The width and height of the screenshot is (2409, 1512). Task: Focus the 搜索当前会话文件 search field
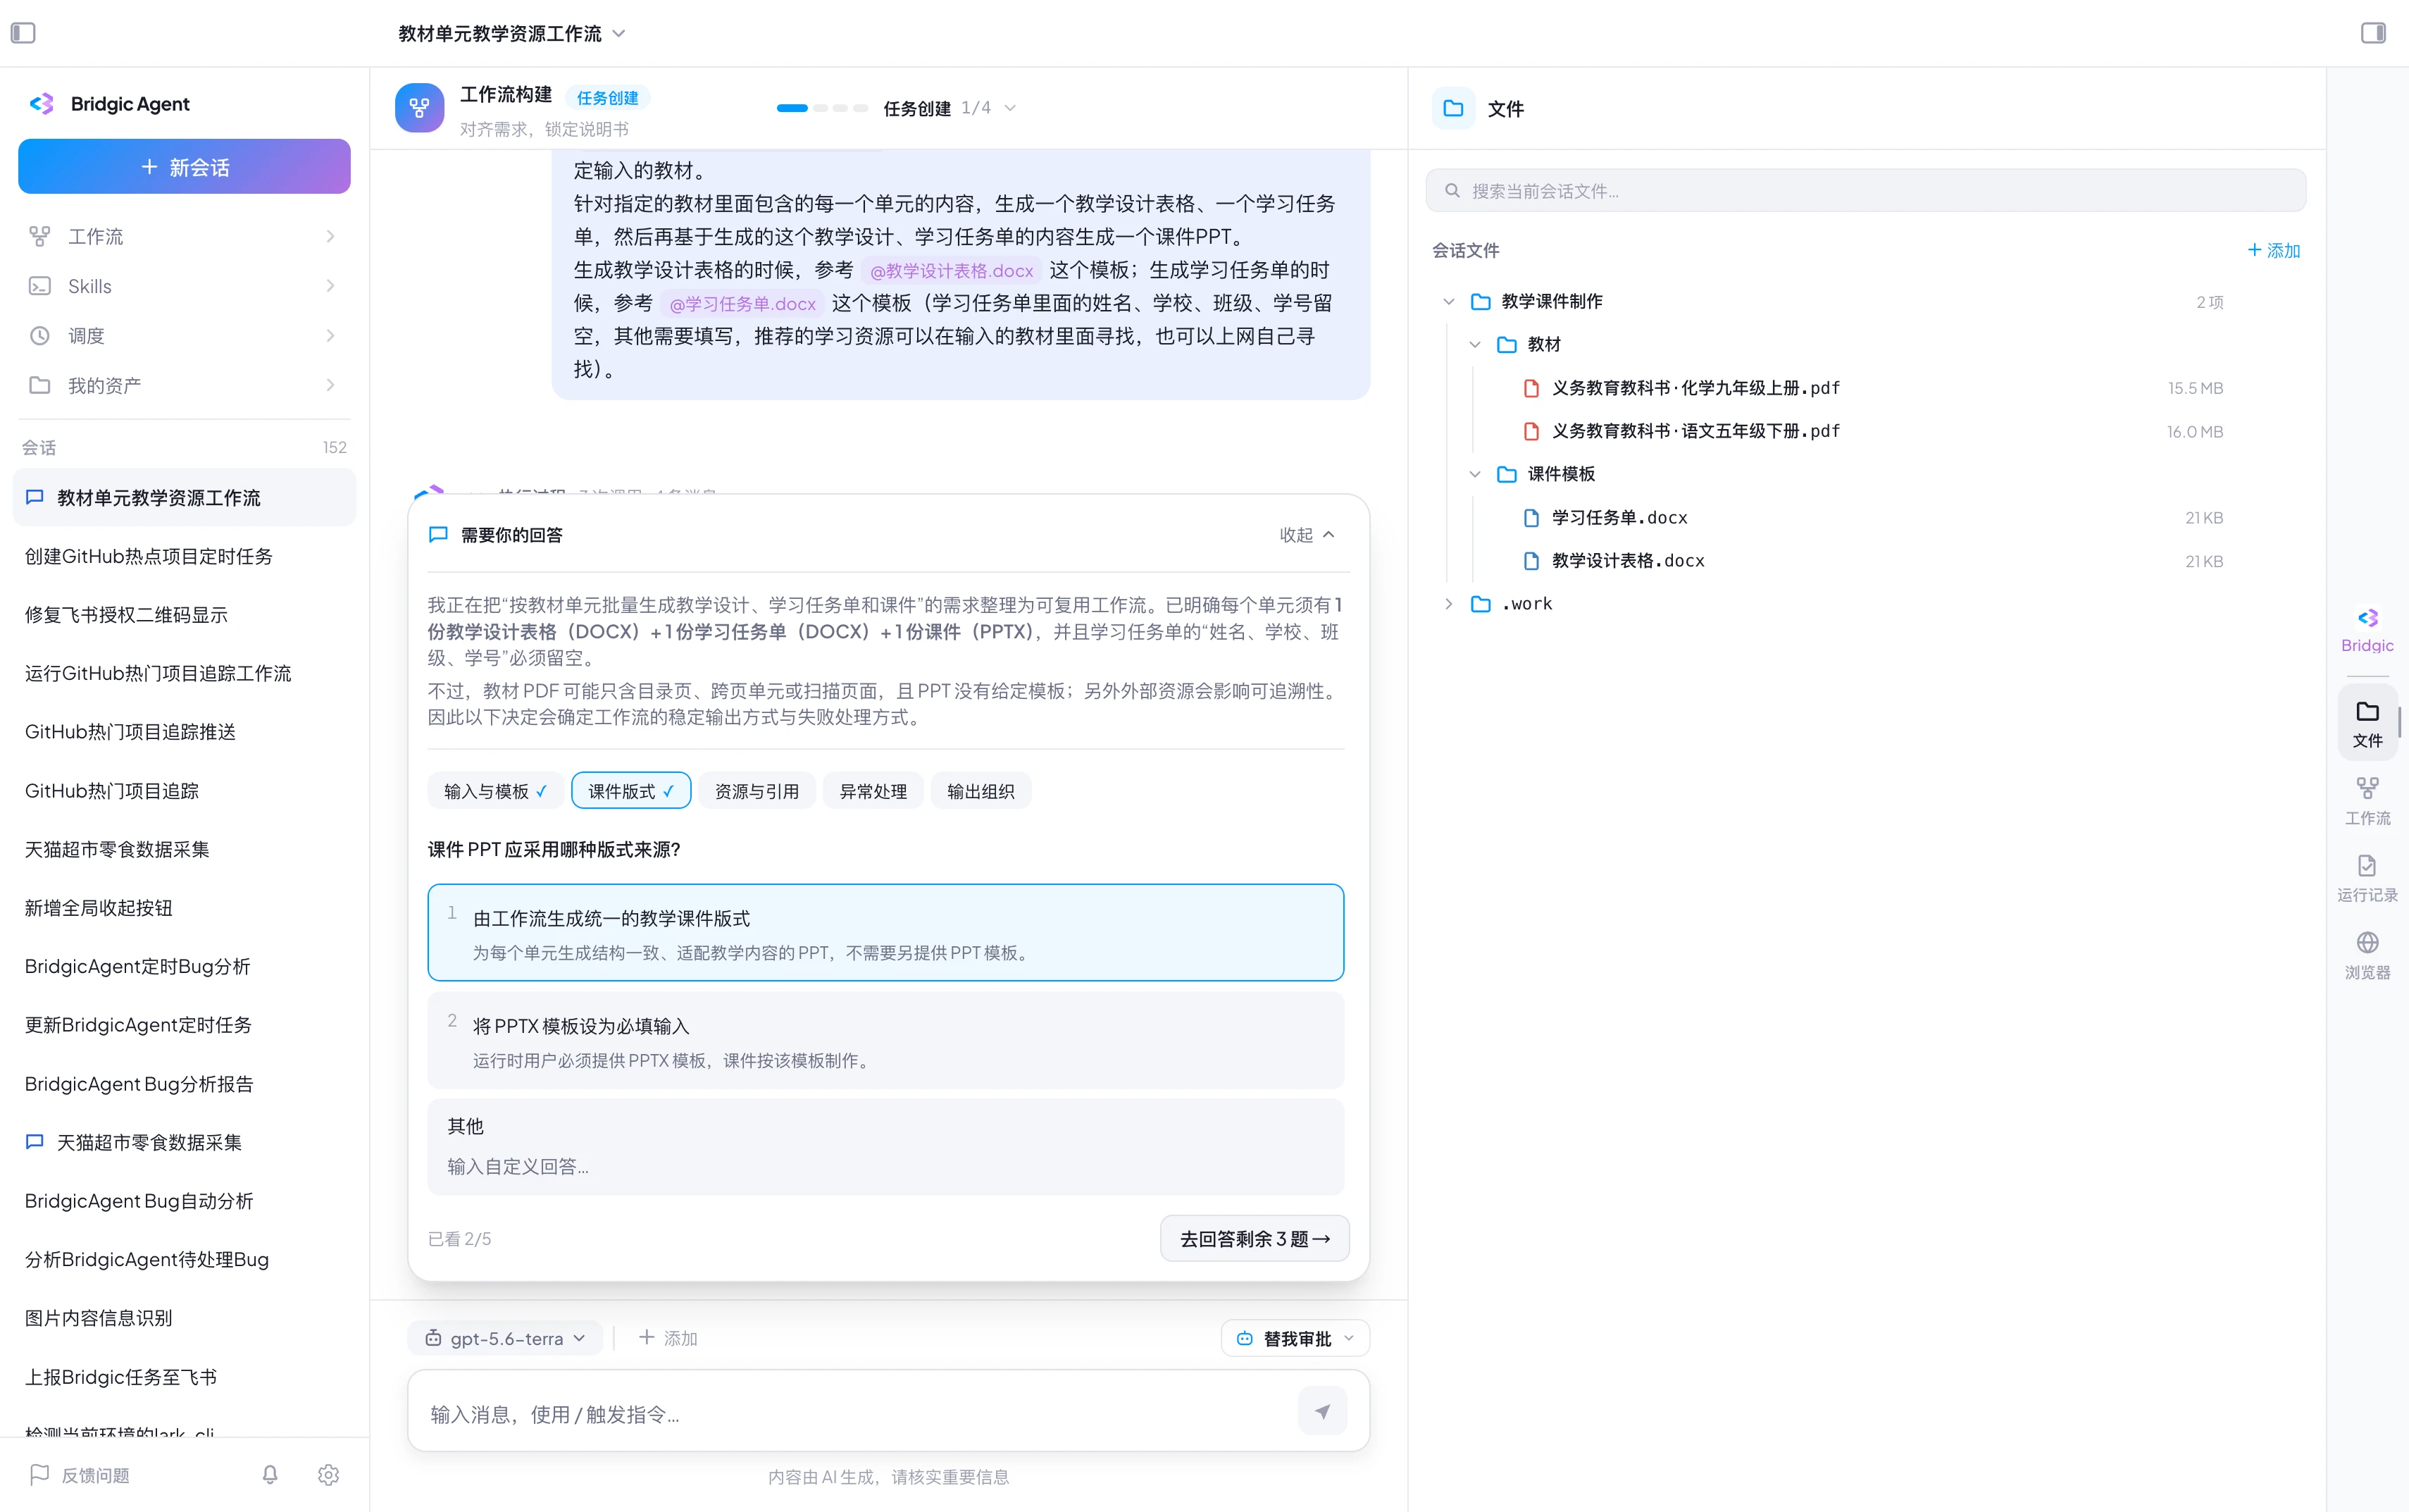1865,190
